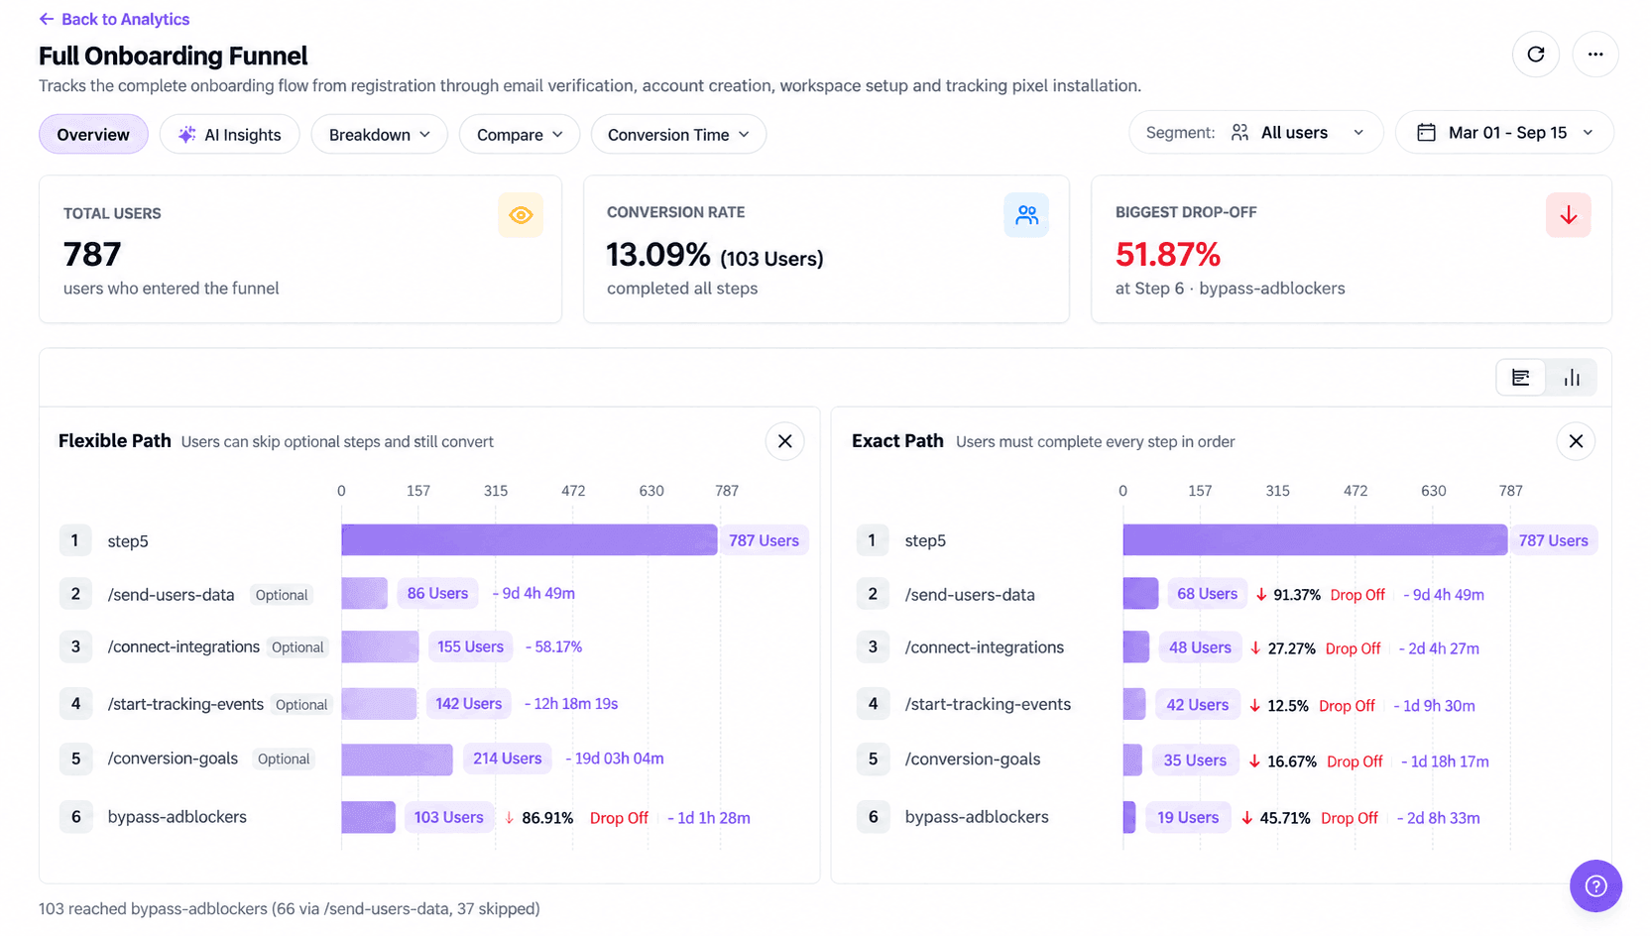The height and width of the screenshot is (936, 1651).
Task: Click the eye icon in Total Users card
Action: coord(521,215)
